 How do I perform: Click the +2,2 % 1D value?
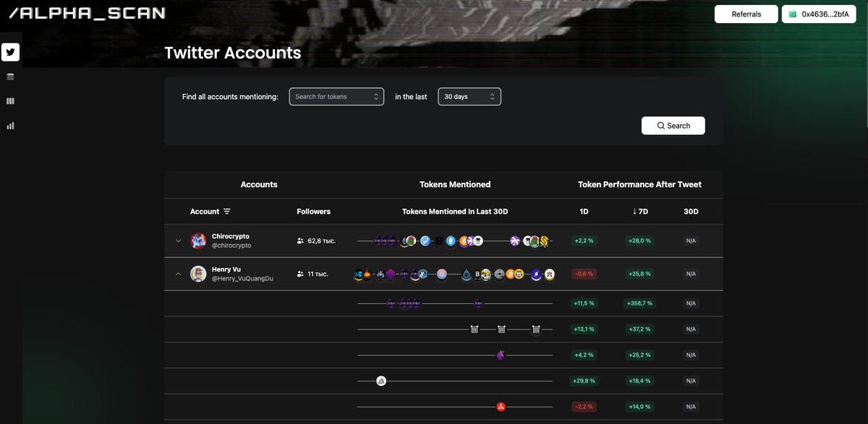coord(584,241)
